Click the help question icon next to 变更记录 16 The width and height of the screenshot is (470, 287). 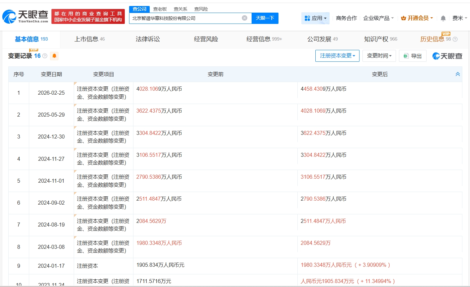(45, 56)
